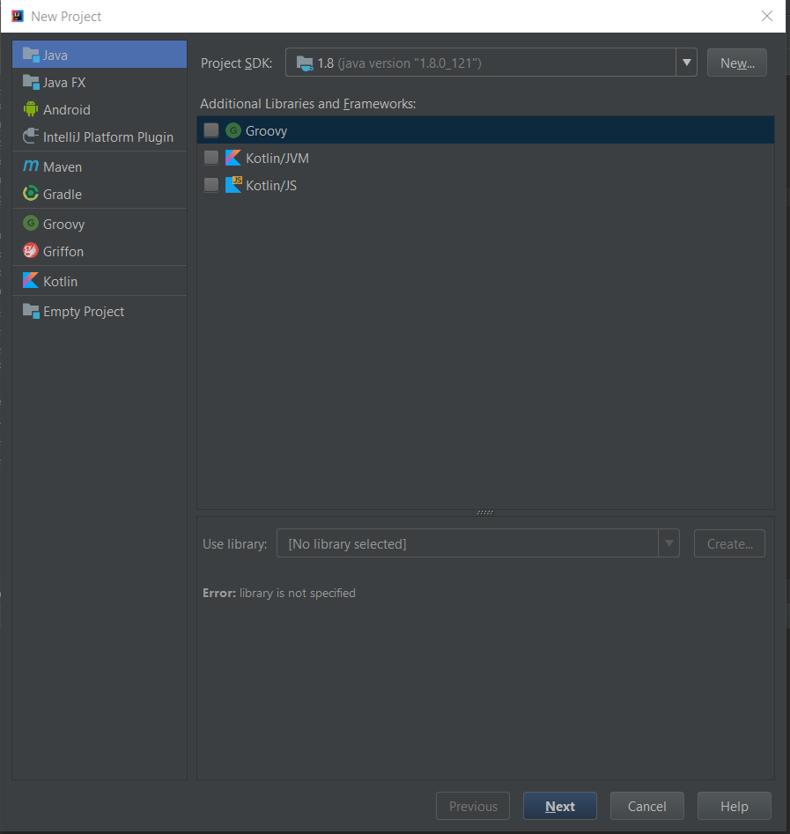Click the Kotlin logo icon in sidebar

[x=31, y=280]
